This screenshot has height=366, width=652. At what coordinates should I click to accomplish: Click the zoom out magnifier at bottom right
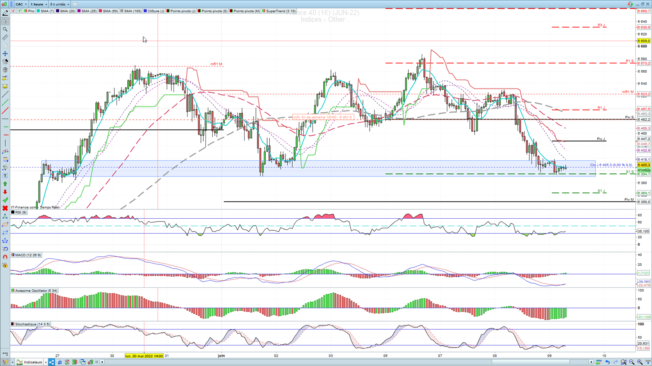632,362
